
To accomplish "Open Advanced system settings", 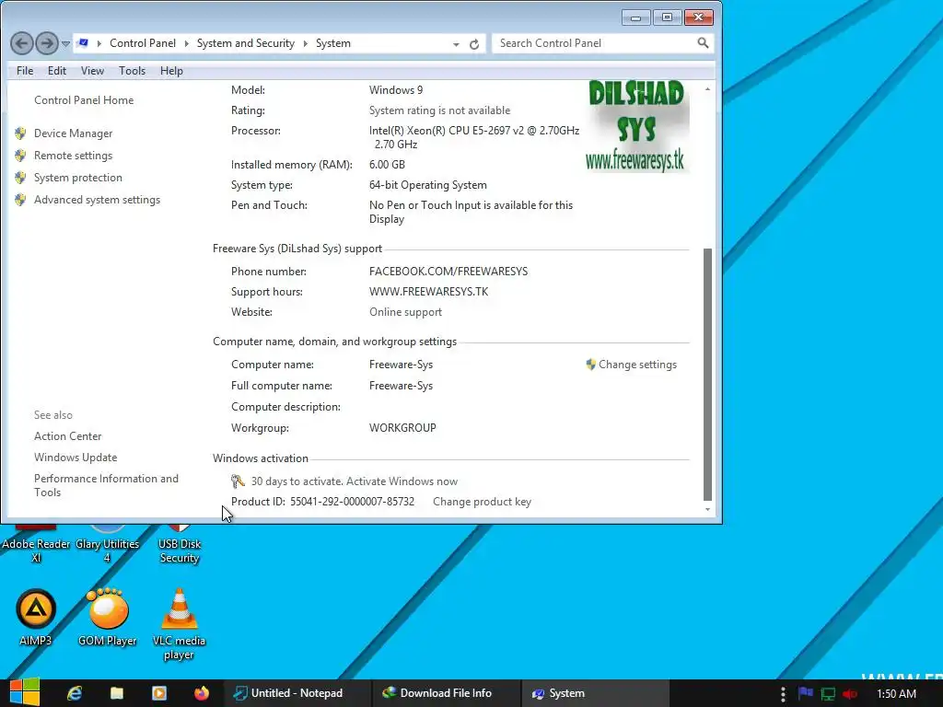I will 97,200.
